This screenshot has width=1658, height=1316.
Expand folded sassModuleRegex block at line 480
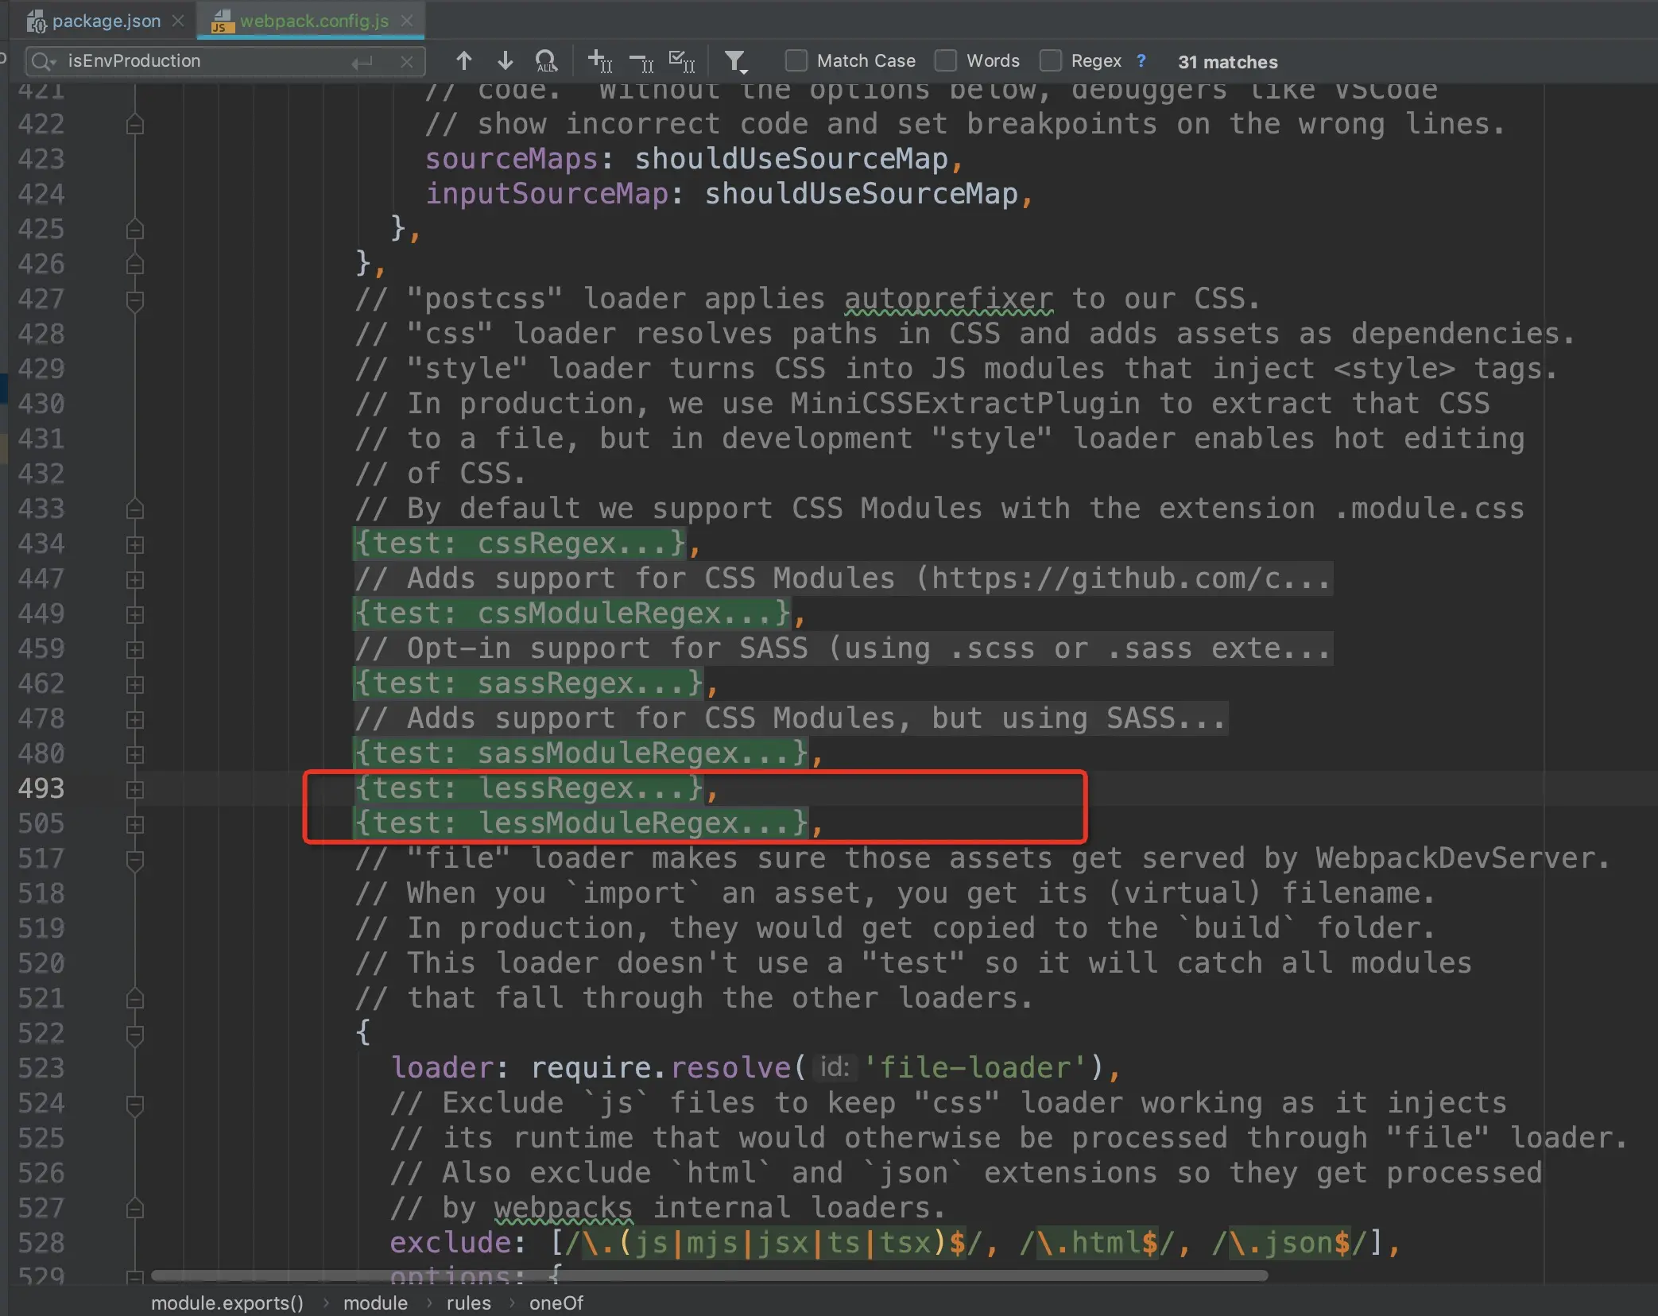(x=135, y=754)
